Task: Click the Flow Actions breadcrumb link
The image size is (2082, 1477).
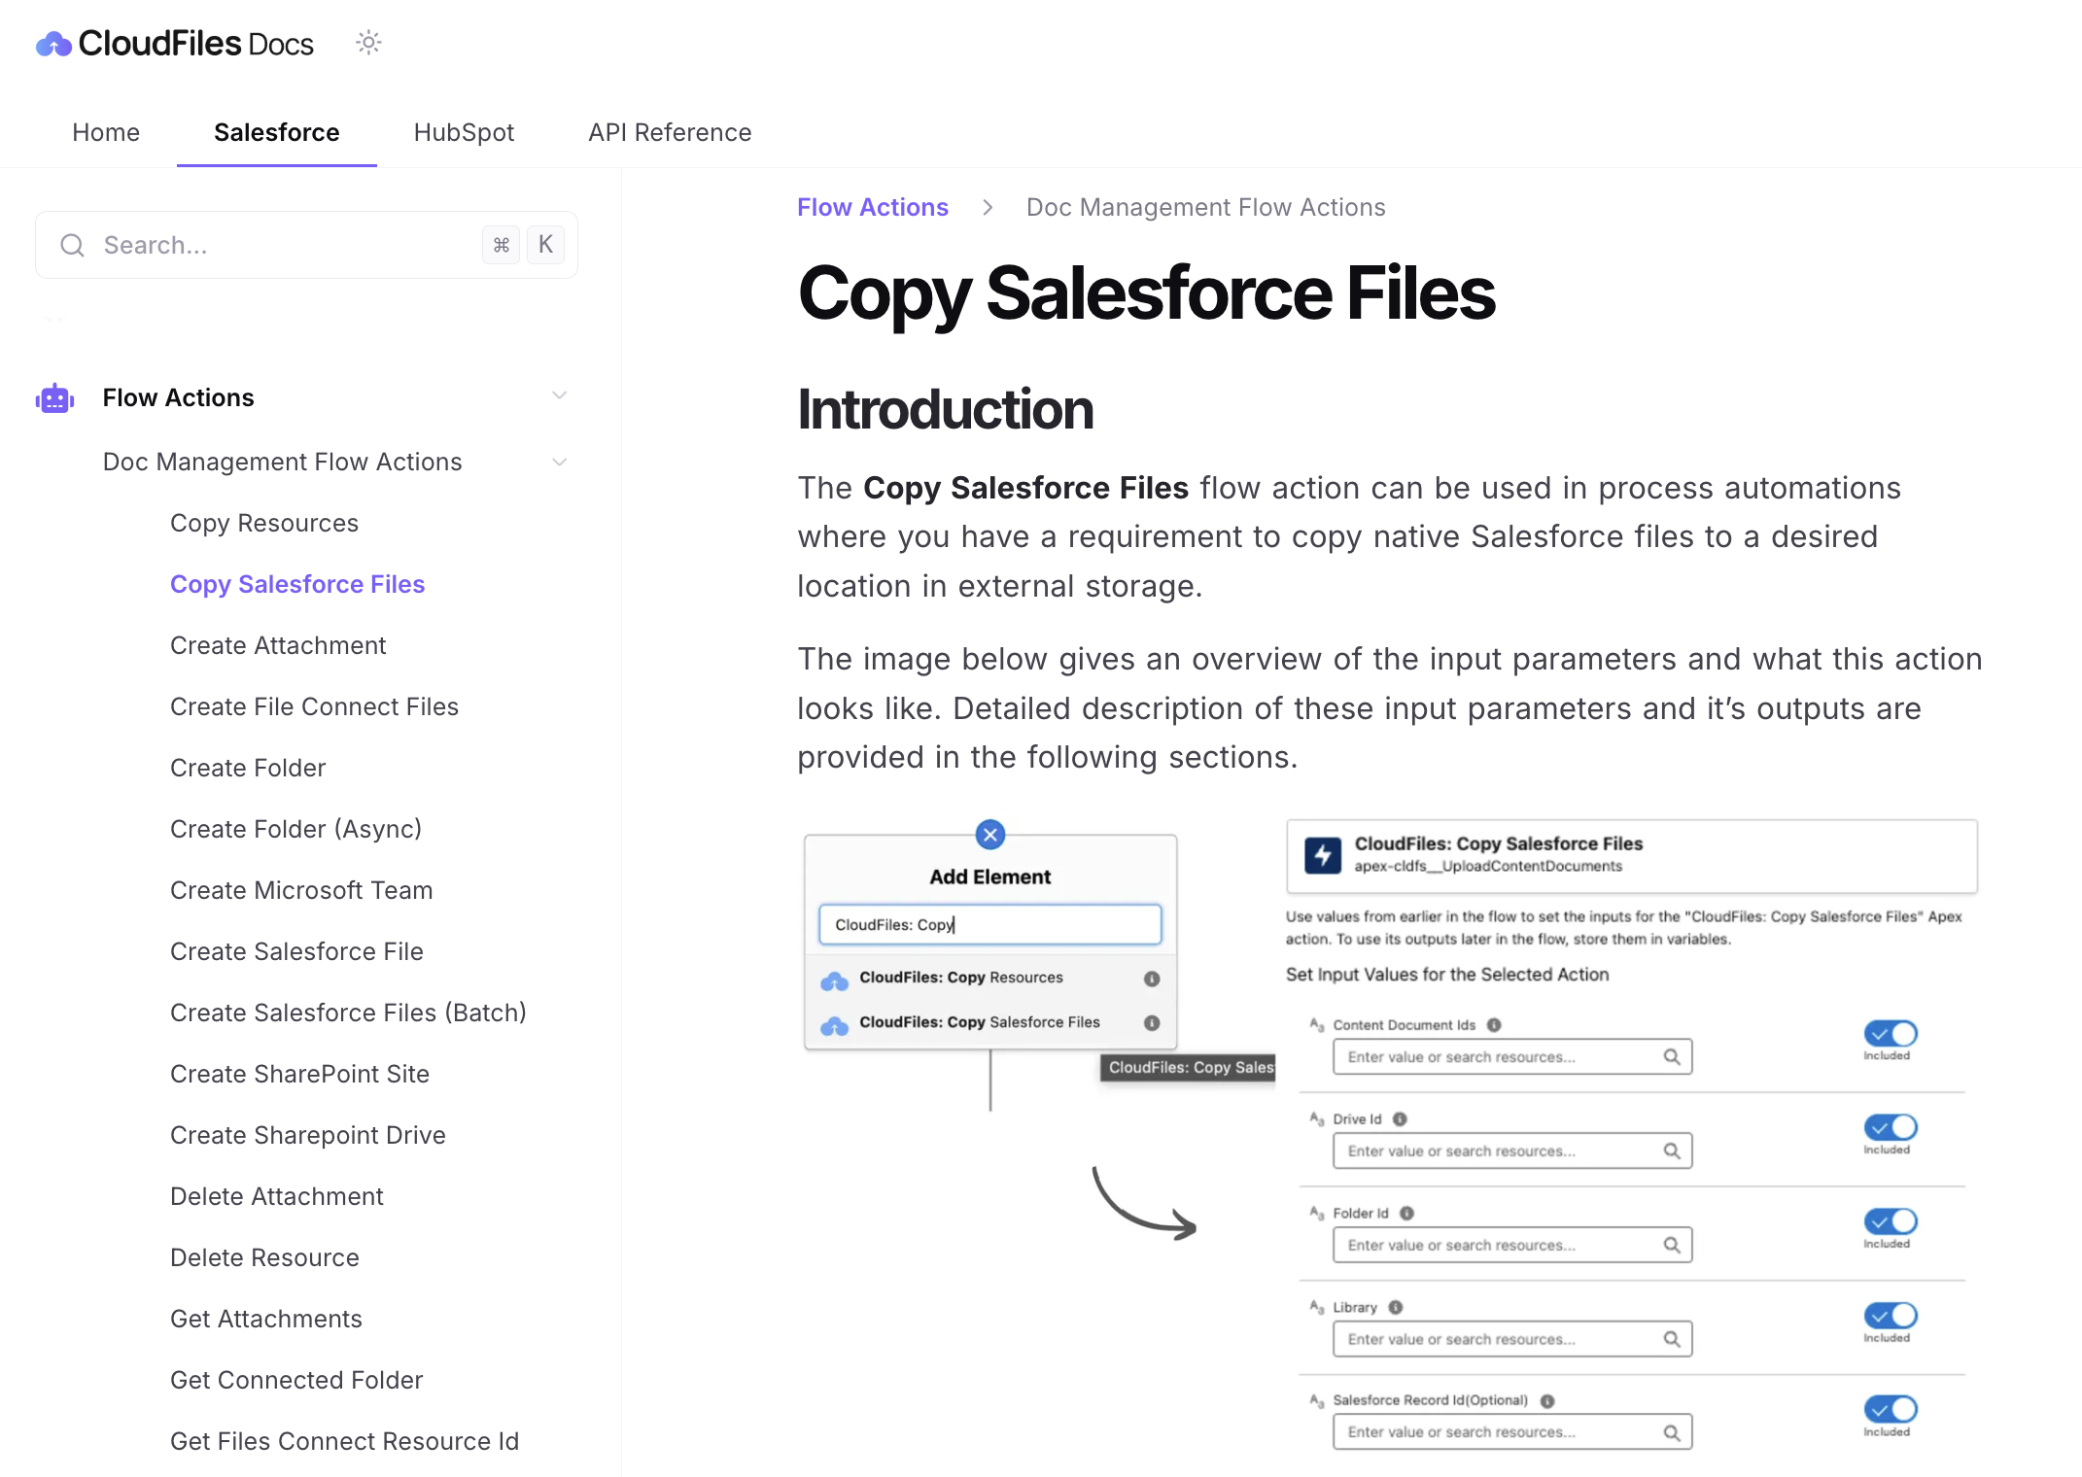Action: pyautogui.click(x=873, y=207)
